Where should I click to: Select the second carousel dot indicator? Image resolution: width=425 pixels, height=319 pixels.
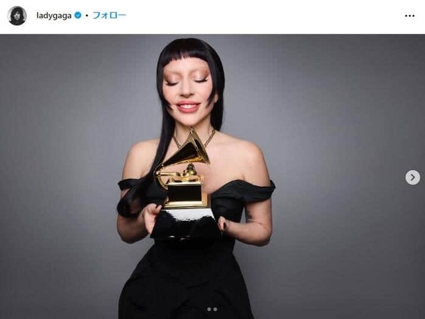(x=215, y=309)
